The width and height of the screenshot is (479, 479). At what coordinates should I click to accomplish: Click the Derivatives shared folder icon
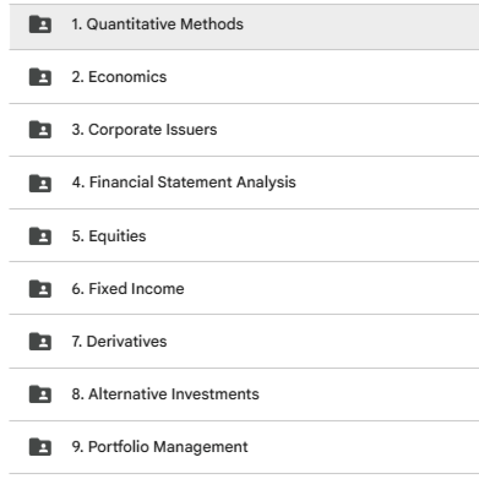pos(40,341)
